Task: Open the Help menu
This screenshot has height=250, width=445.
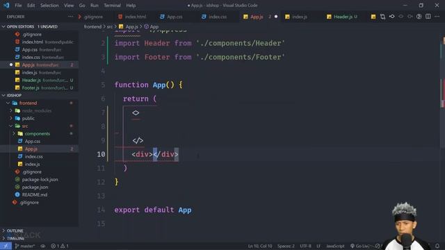Action: point(131,6)
